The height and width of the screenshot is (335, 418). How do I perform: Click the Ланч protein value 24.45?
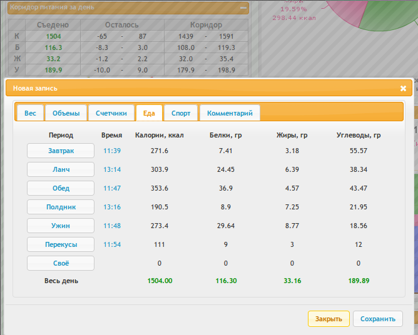(226, 169)
